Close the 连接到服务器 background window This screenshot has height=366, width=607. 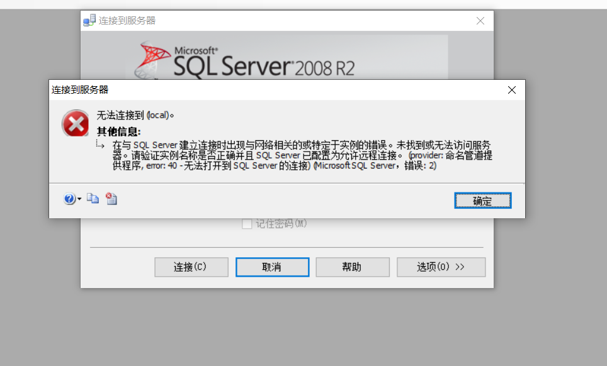[480, 21]
